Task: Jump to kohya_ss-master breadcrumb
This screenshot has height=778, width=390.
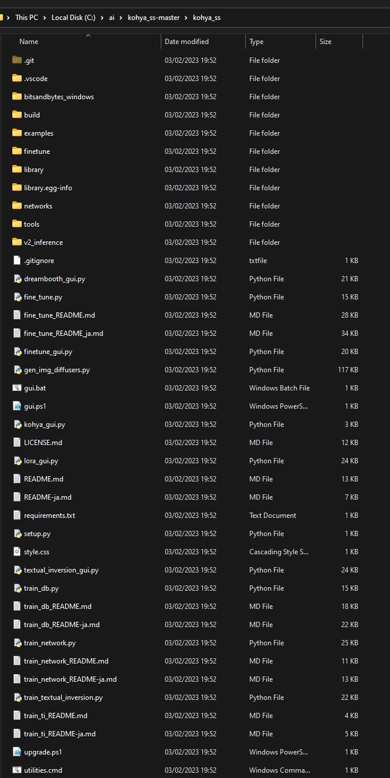Action: pyautogui.click(x=154, y=18)
